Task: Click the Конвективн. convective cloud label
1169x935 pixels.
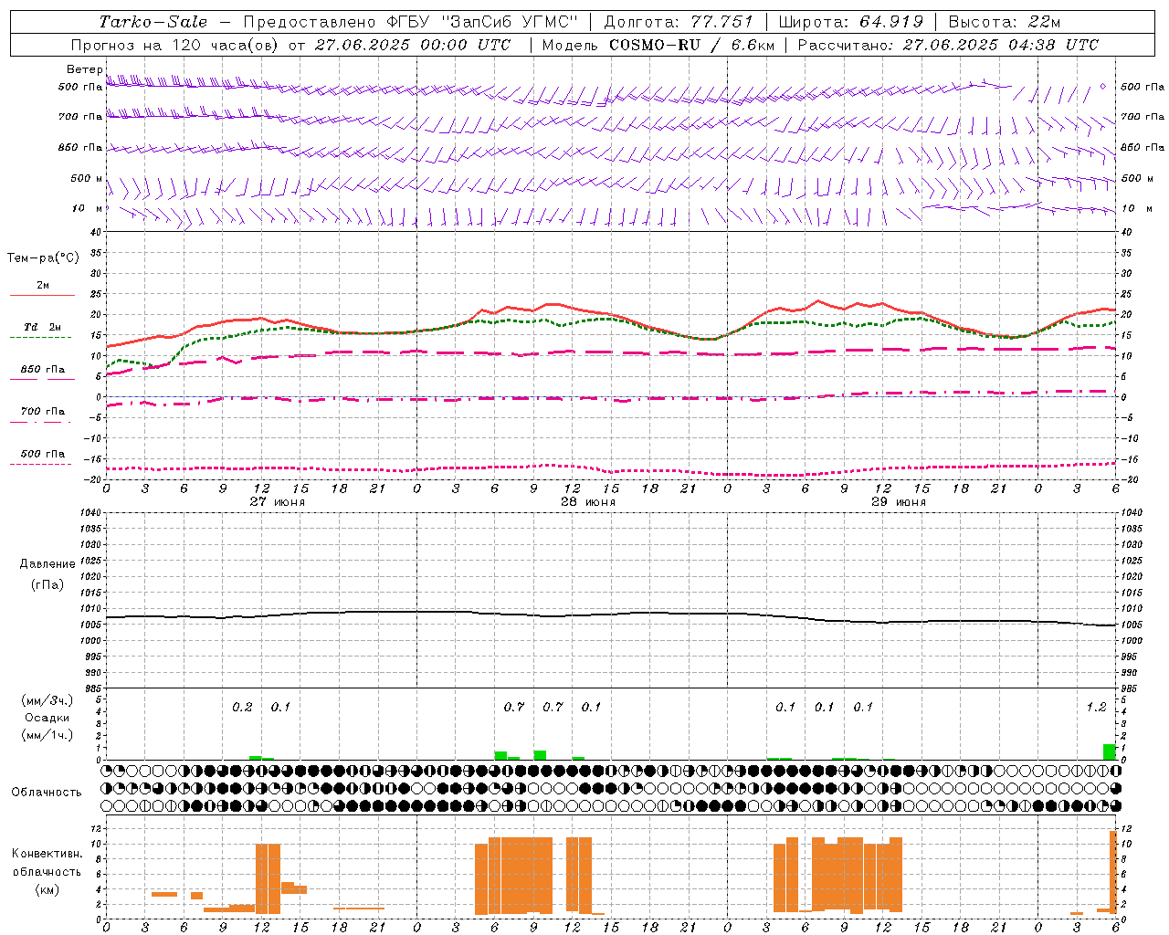Action: (x=47, y=854)
